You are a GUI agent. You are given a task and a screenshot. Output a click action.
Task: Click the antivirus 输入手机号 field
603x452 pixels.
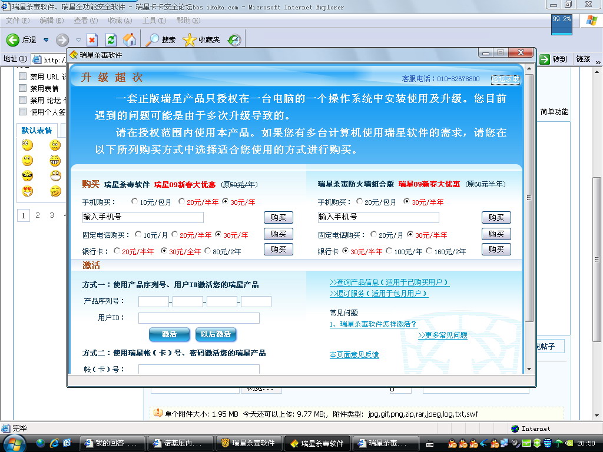tap(143, 217)
